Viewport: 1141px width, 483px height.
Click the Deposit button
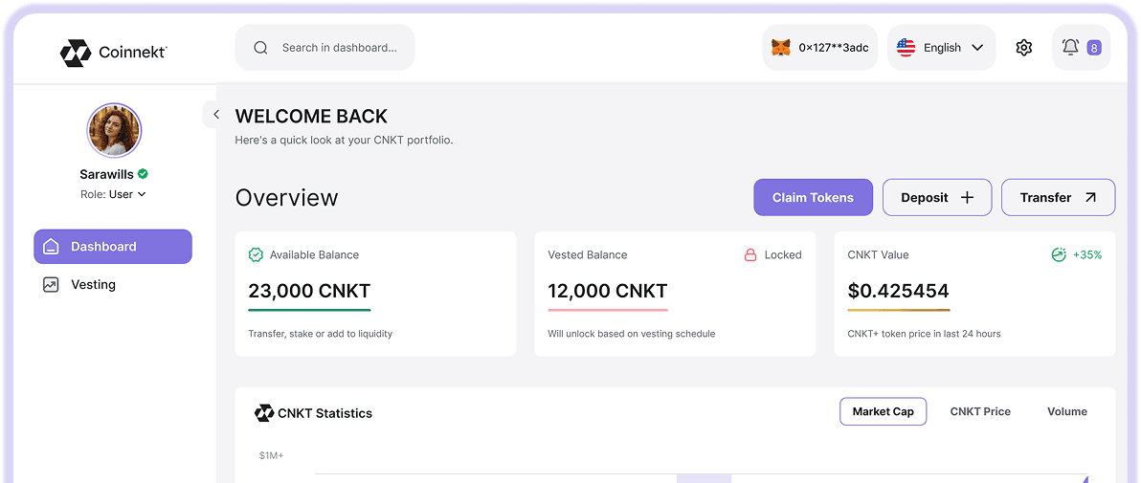point(936,198)
